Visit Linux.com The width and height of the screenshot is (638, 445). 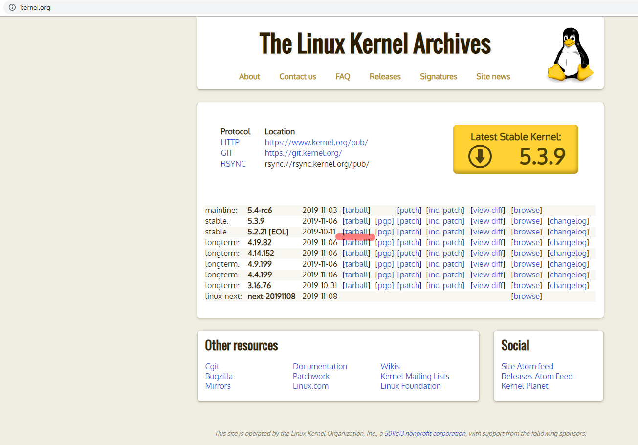pos(311,386)
